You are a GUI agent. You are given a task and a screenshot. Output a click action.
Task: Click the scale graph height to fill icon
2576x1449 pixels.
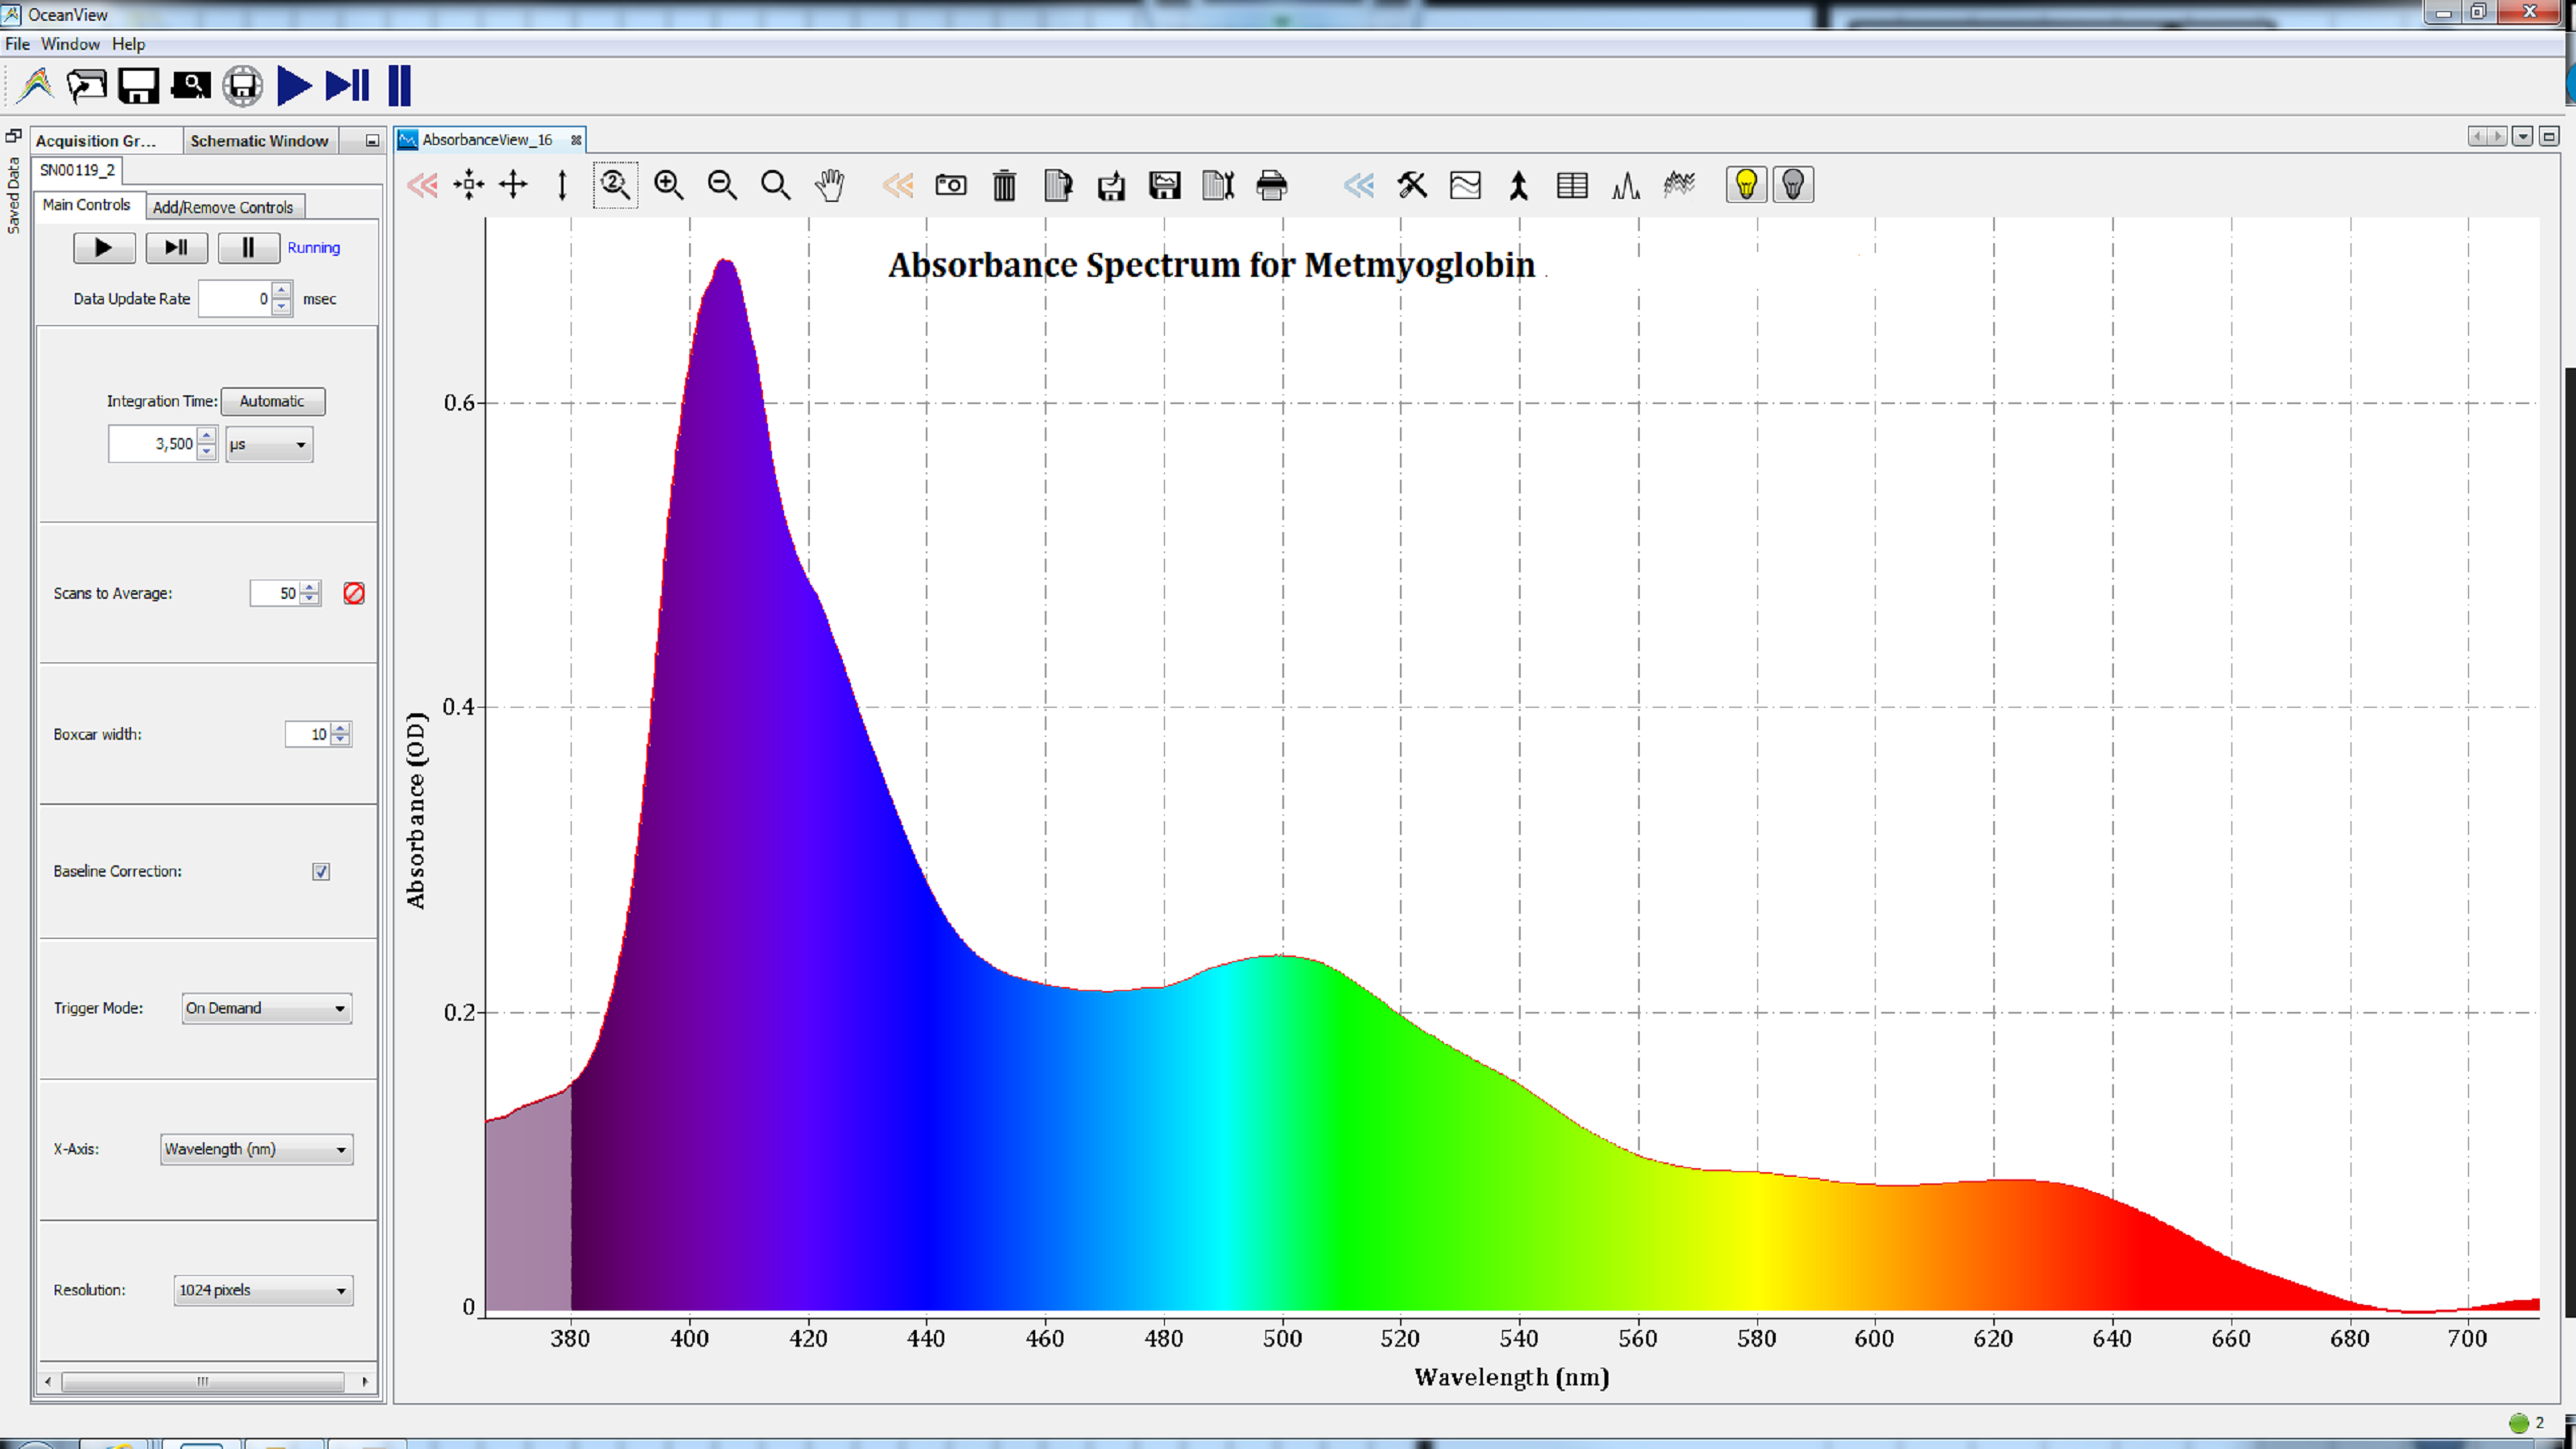(562, 185)
